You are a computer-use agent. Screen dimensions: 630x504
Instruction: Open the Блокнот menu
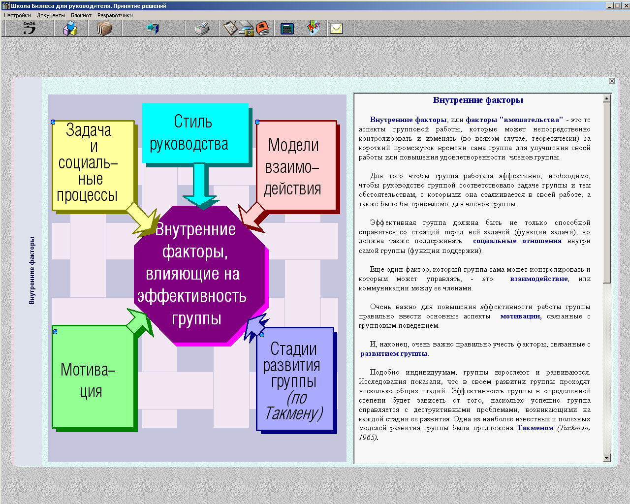click(81, 15)
